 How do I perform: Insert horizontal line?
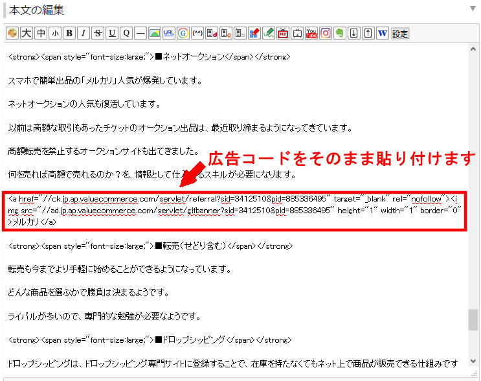coord(140,33)
